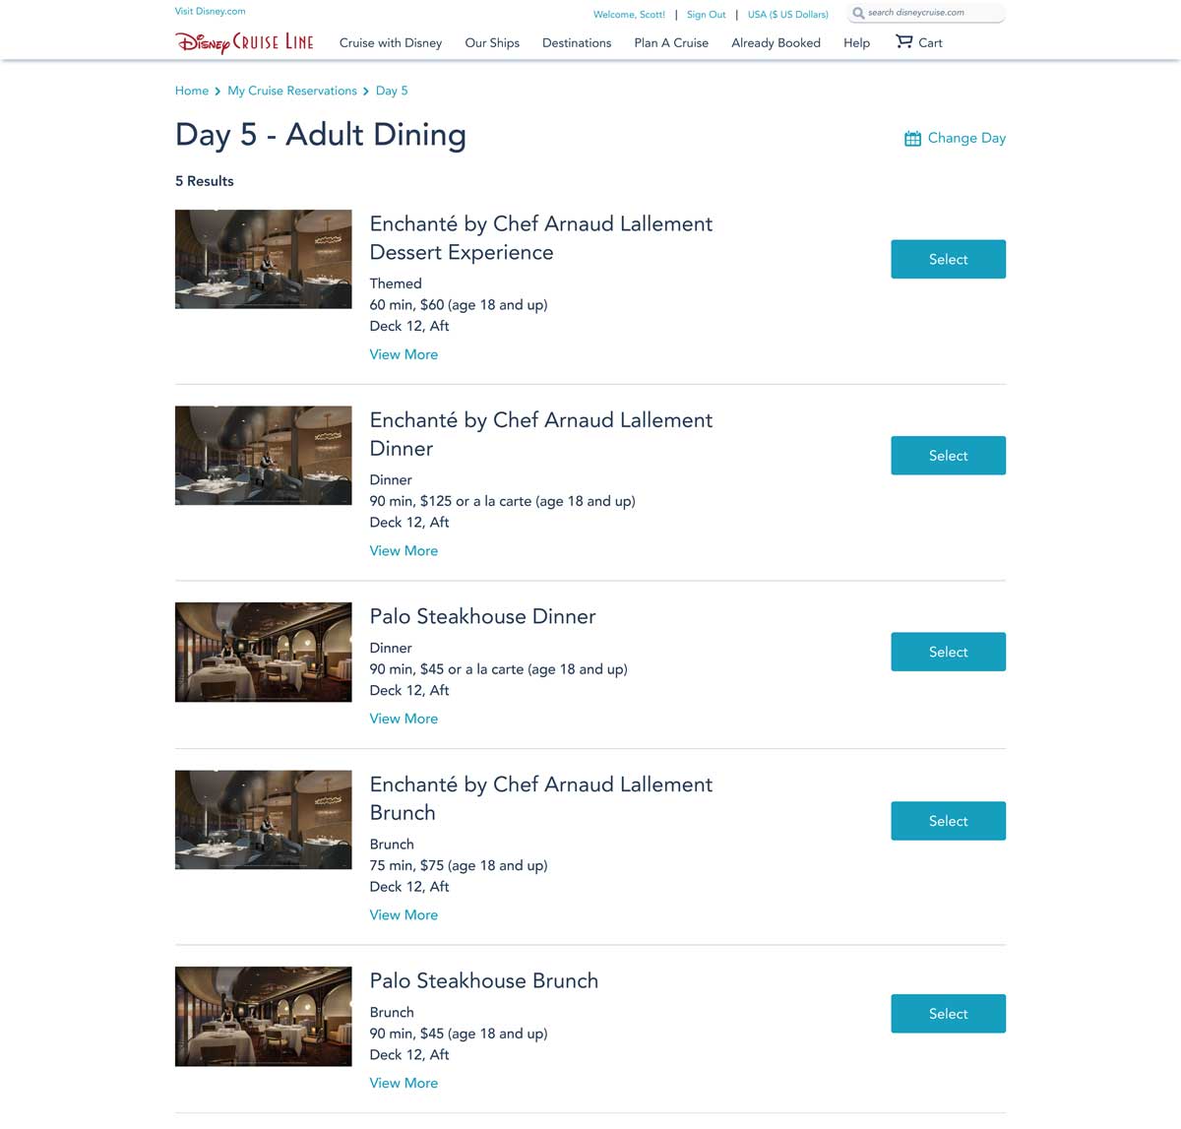Open the shopping Cart icon
The width and height of the screenshot is (1181, 1129).
pyautogui.click(x=903, y=41)
